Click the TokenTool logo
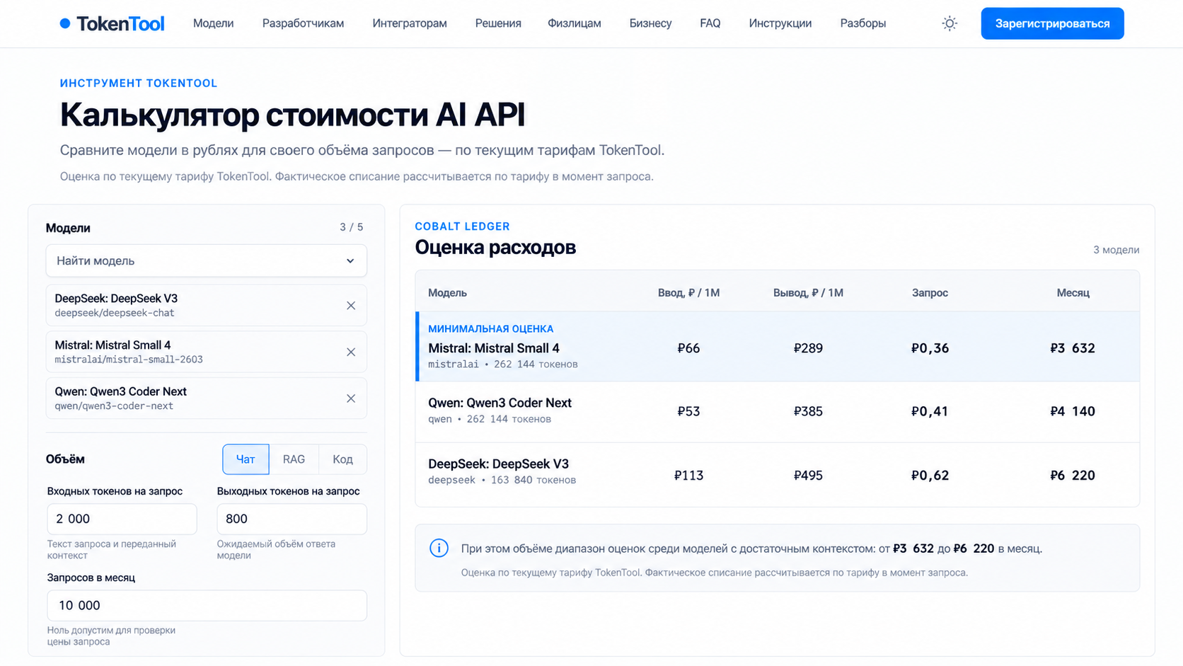The height and width of the screenshot is (666, 1183). coord(112,23)
